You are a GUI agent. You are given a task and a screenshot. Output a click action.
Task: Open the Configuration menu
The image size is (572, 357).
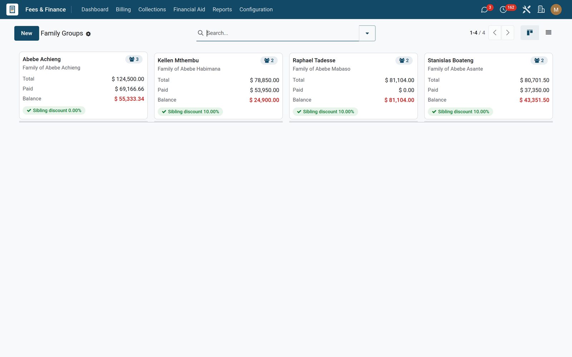[256, 10]
